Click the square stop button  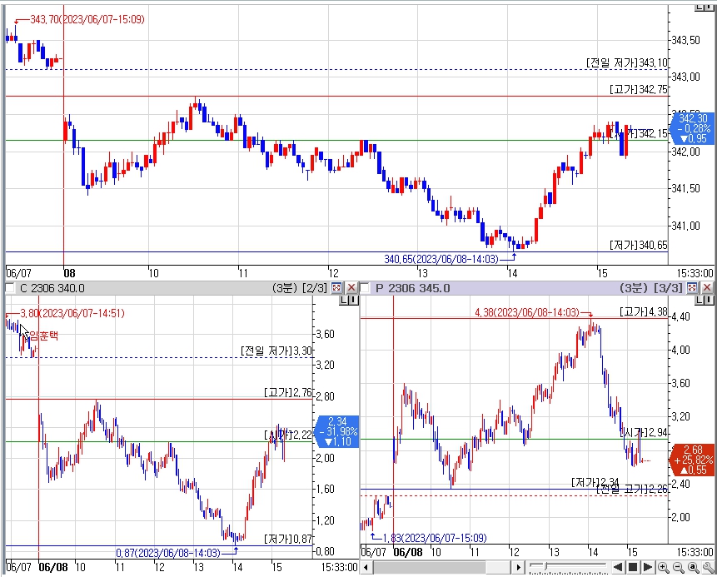coord(633,567)
